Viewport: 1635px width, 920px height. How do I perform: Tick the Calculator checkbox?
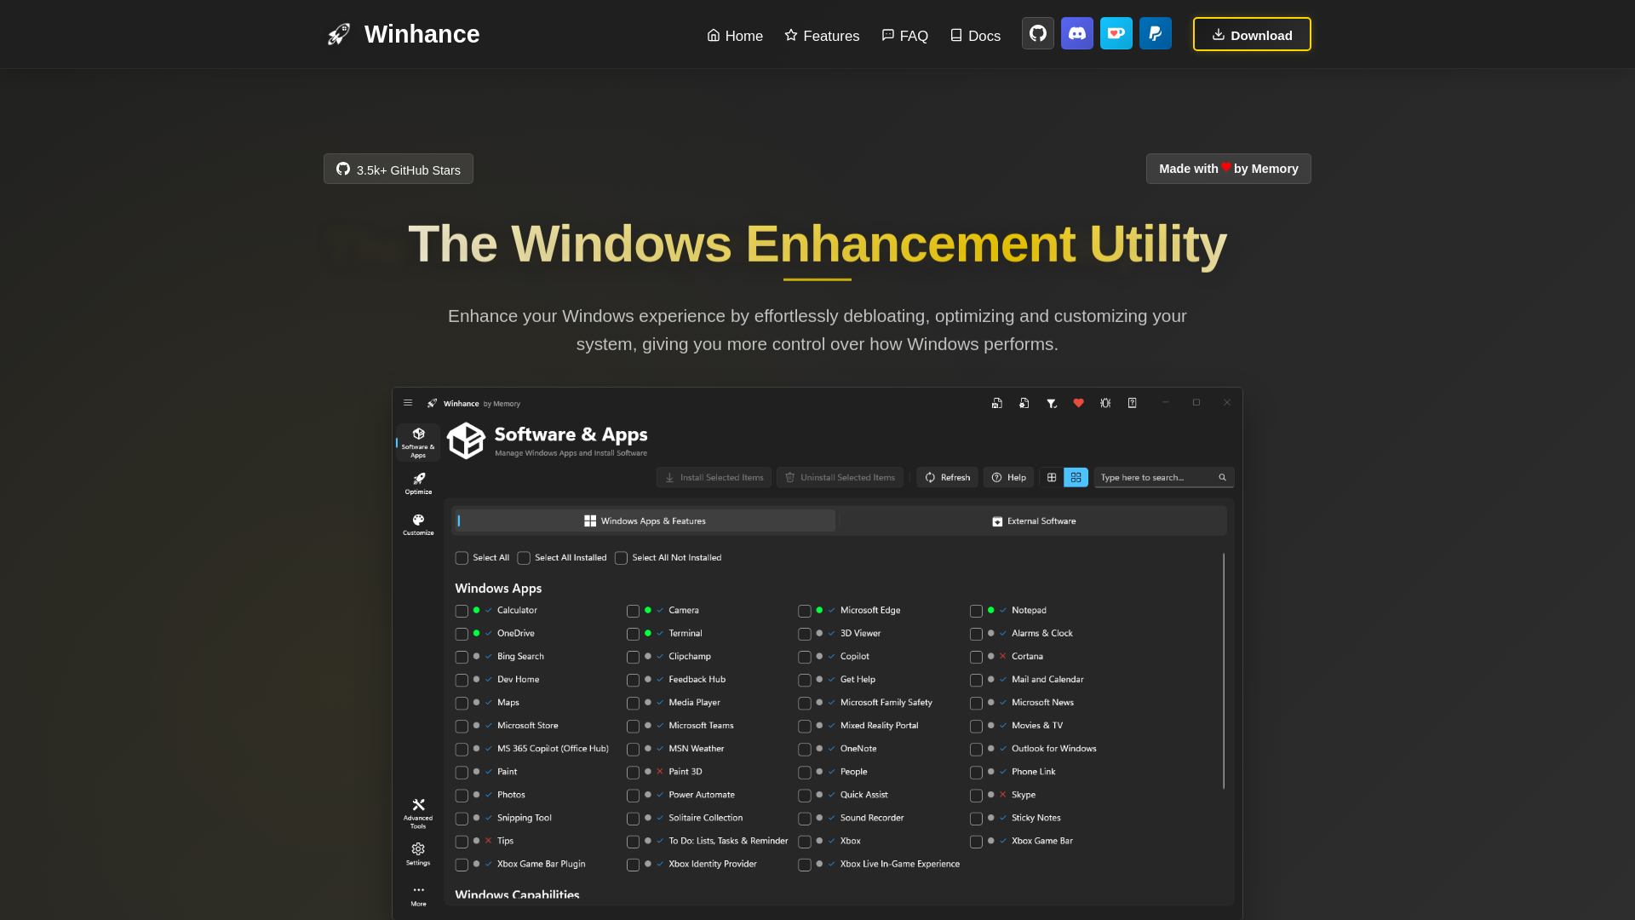click(462, 611)
